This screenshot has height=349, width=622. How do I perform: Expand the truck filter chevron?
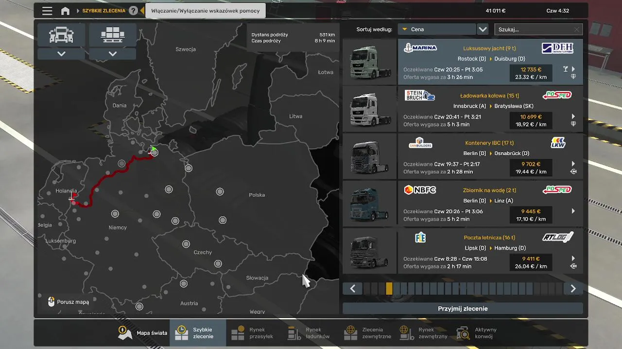click(61, 54)
